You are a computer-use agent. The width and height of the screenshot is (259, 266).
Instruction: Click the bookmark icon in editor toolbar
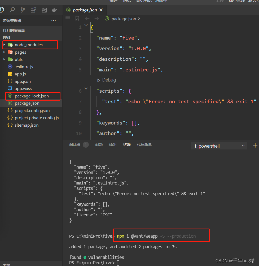(77, 18)
